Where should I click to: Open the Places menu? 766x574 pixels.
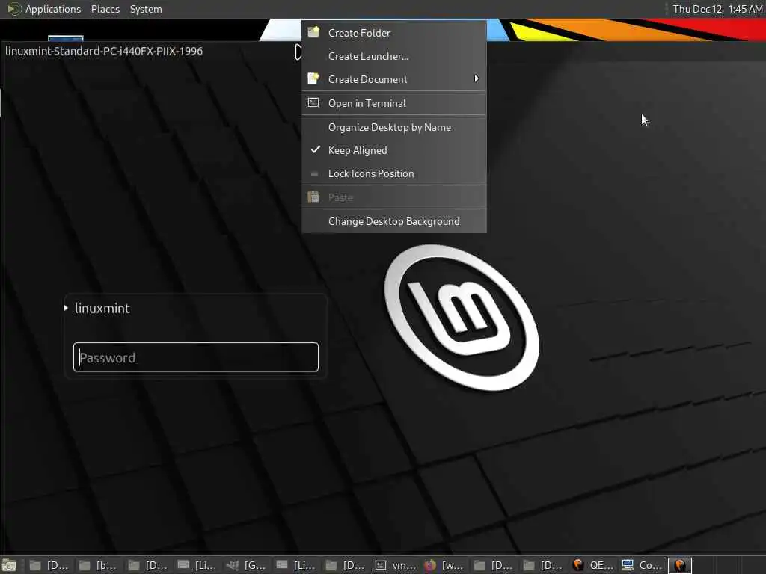click(105, 9)
